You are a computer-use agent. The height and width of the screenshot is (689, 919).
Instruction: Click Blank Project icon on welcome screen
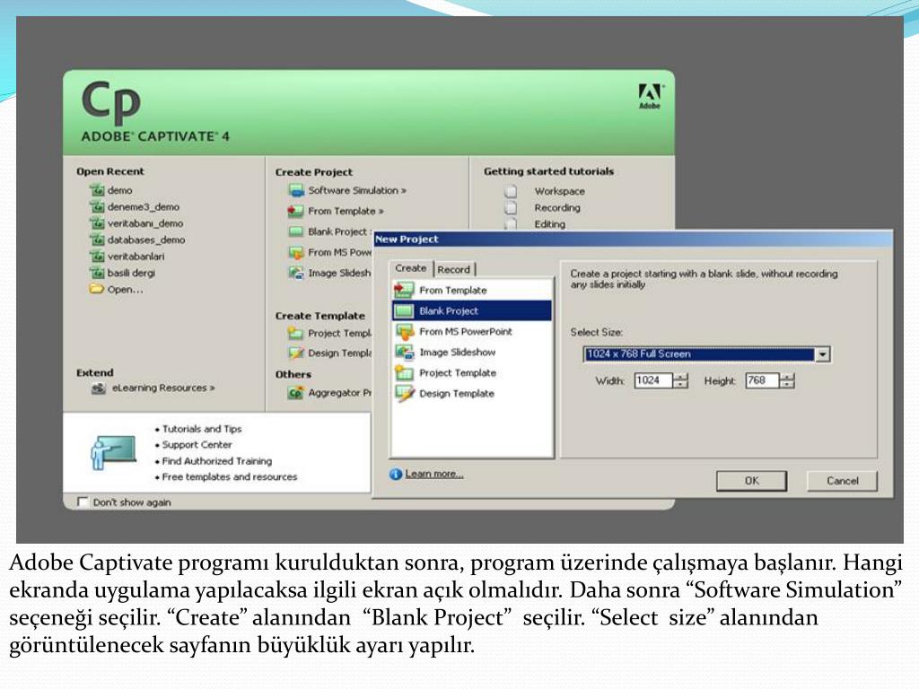296,231
